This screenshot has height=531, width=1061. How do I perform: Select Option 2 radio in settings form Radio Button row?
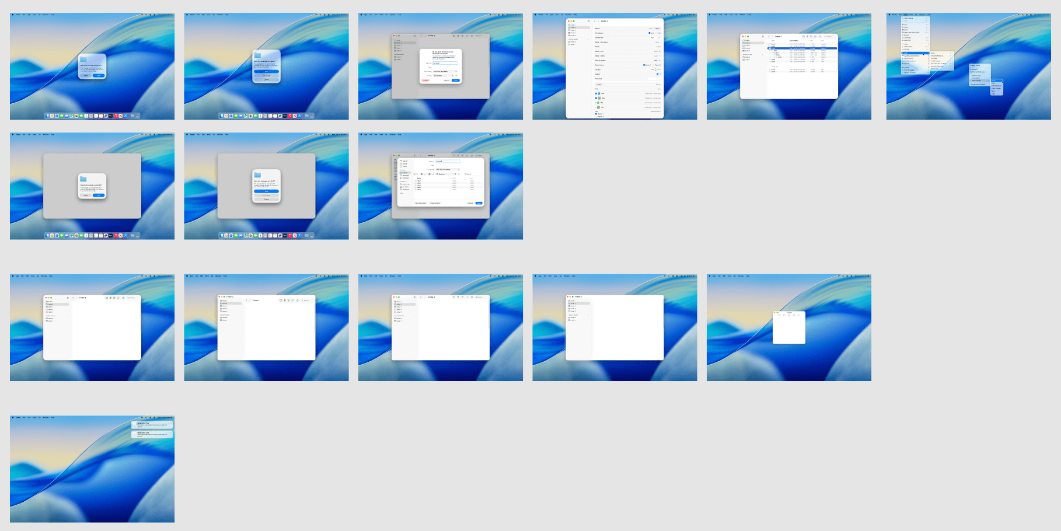(654, 65)
